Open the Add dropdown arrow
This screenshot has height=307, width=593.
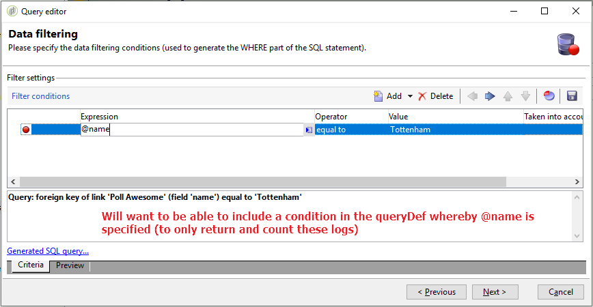pos(410,96)
